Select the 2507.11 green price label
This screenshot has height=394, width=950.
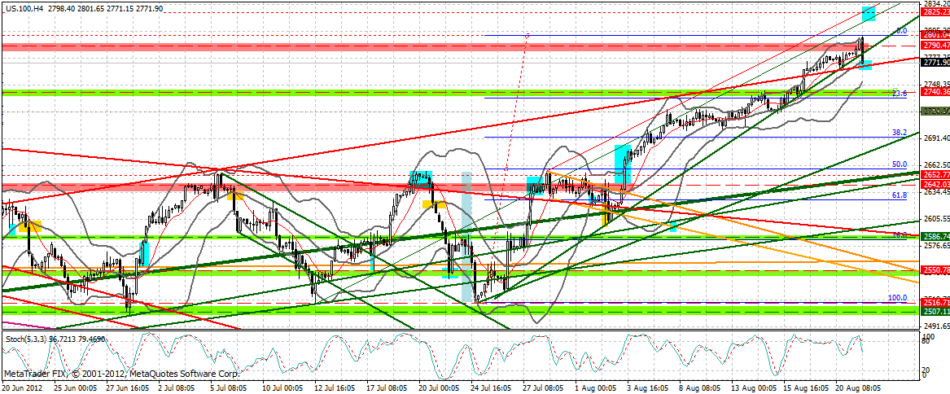935,311
